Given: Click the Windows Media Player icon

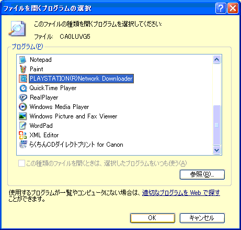Looking at the screenshot, I should 23,107.
